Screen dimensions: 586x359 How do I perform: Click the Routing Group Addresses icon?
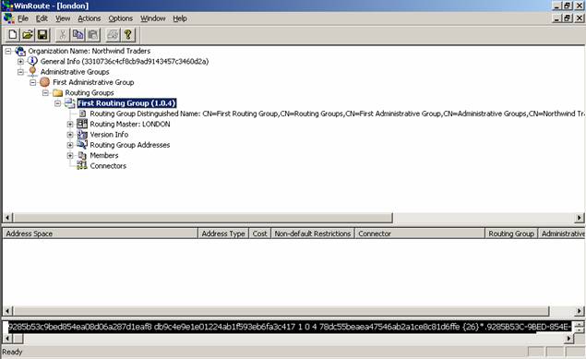82,145
